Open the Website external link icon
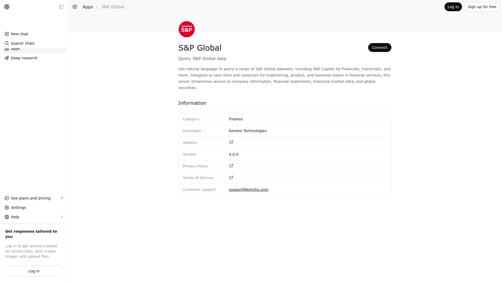The width and height of the screenshot is (502, 282). (231, 142)
